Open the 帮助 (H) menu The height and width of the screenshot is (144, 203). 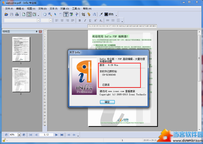click(x=87, y=9)
